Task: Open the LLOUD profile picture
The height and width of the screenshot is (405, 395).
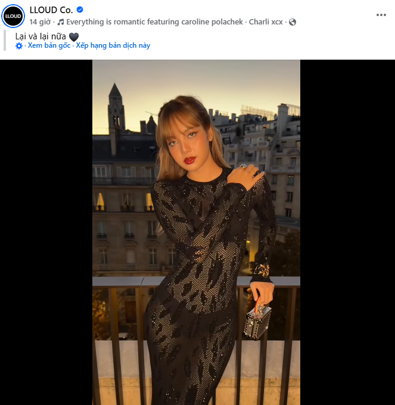Action: pyautogui.click(x=13, y=16)
